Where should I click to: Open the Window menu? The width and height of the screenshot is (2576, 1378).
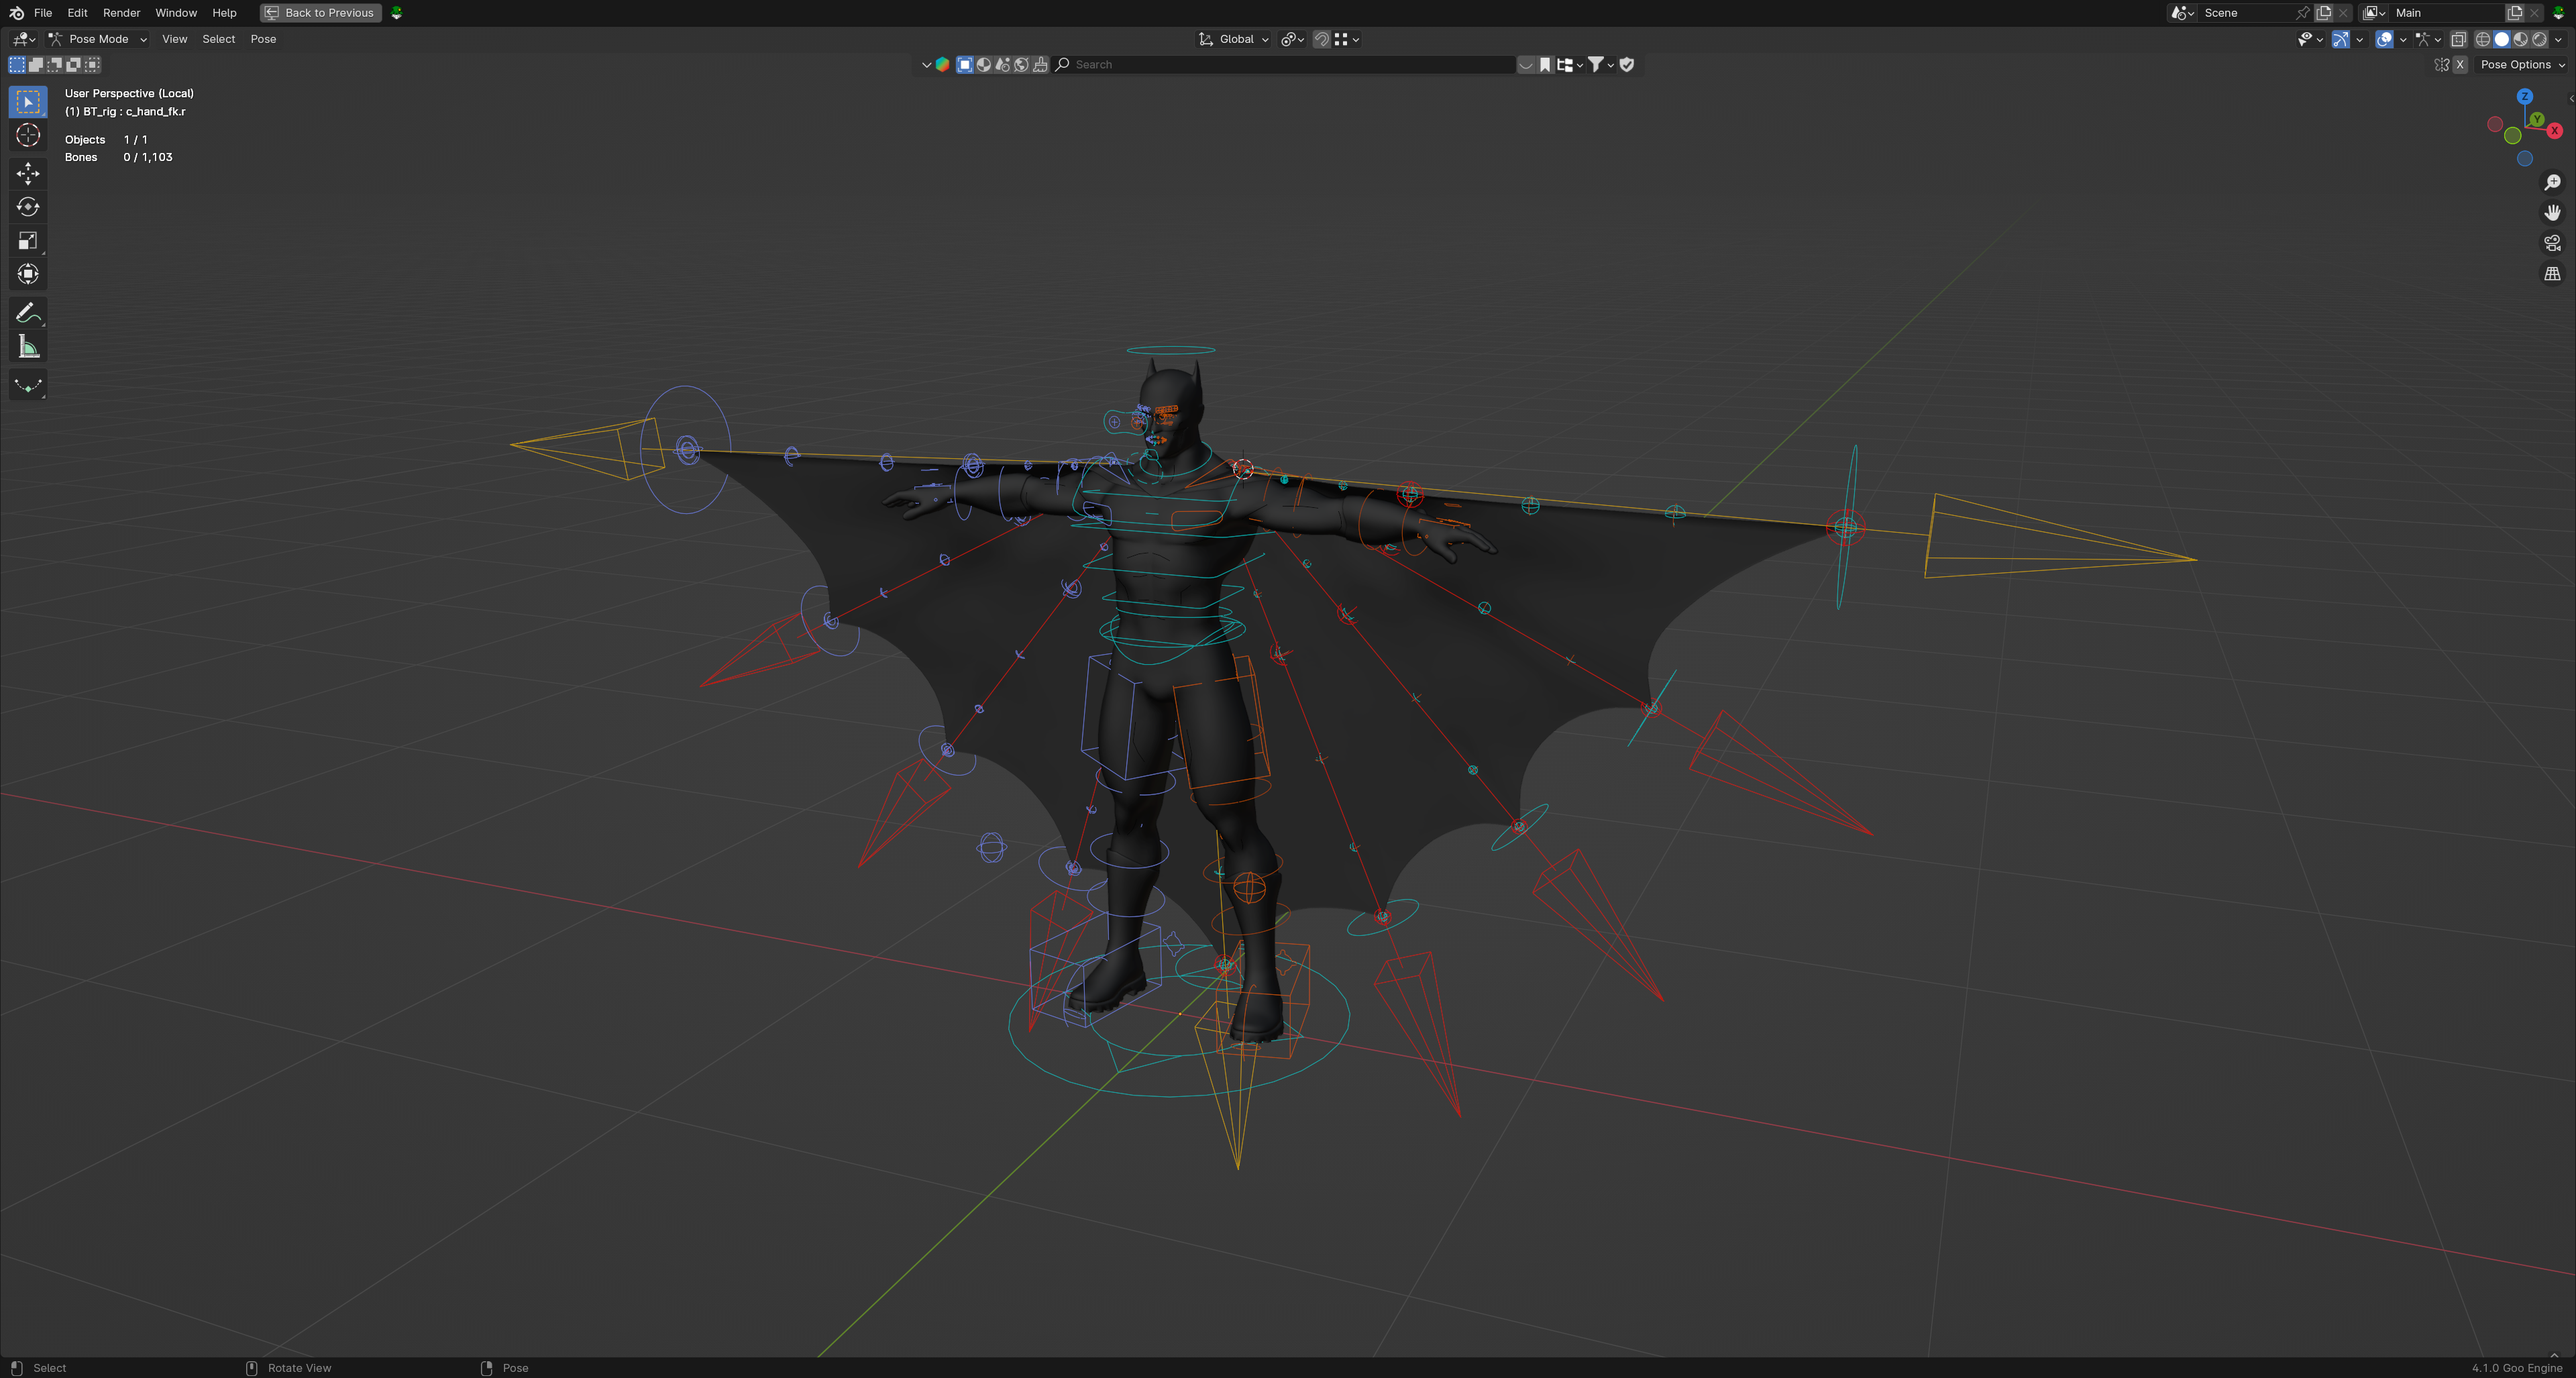click(176, 13)
